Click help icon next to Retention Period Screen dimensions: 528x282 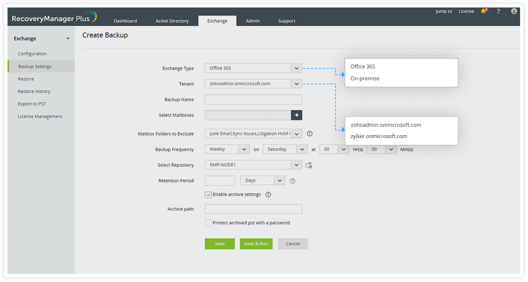[292, 181]
